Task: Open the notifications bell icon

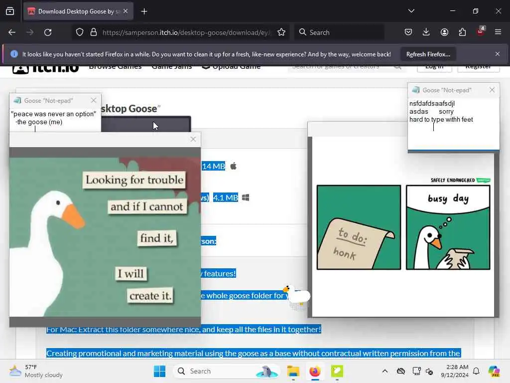Action: [476, 371]
